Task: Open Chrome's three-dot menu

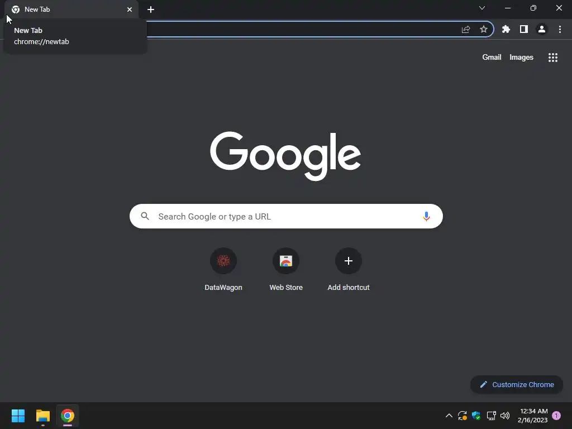Action: click(x=560, y=29)
